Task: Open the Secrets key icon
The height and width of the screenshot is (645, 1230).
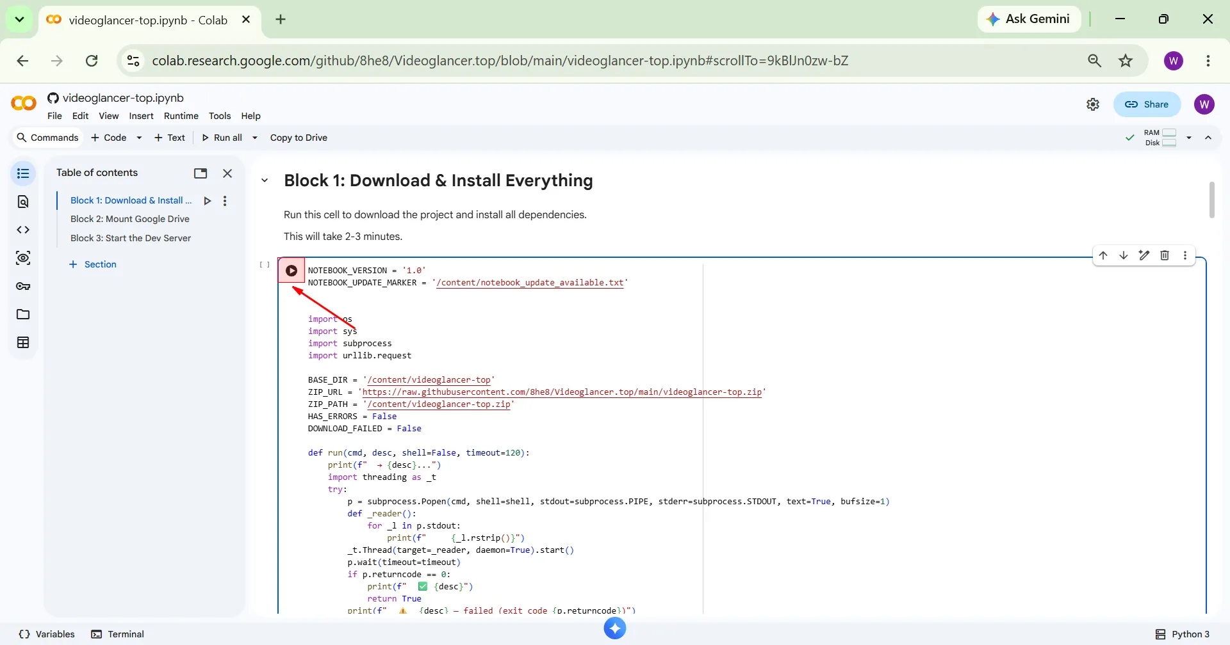Action: (23, 286)
